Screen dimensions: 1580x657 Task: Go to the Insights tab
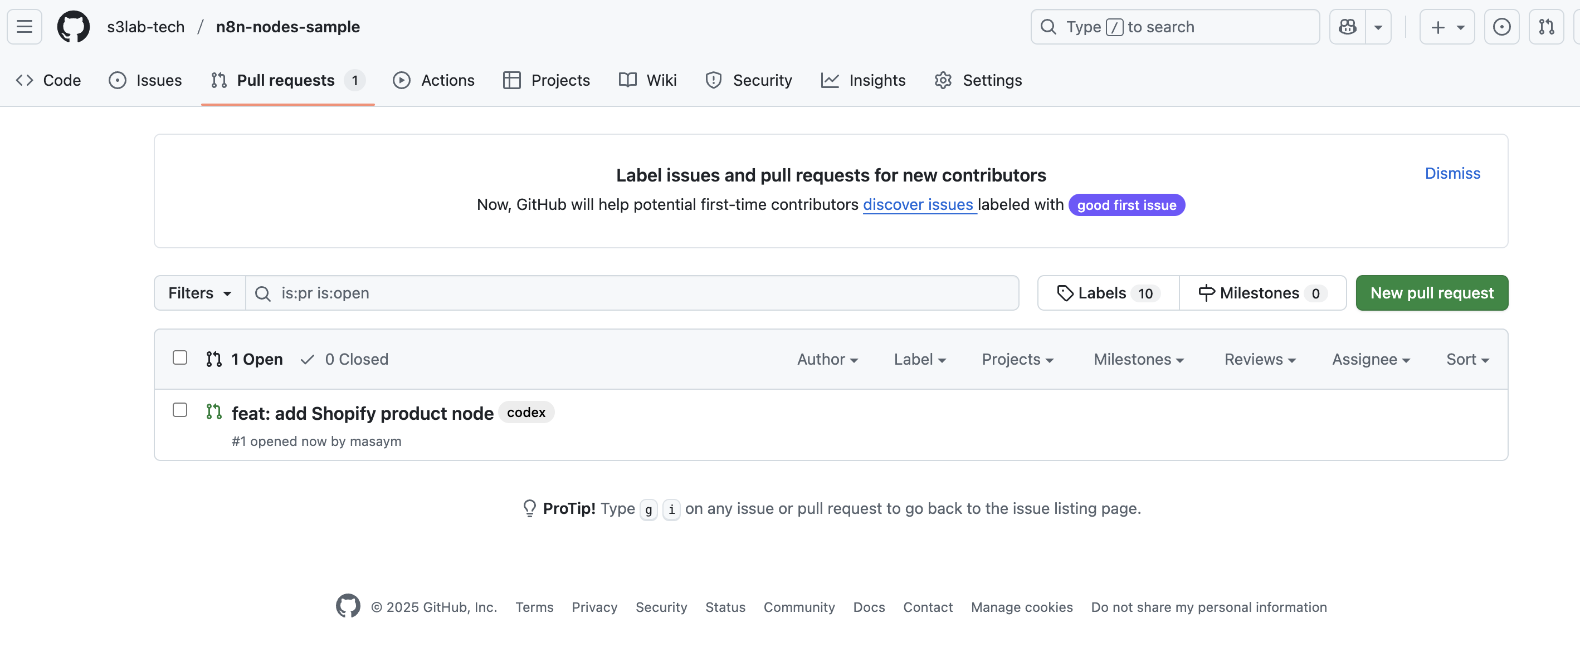[863, 80]
